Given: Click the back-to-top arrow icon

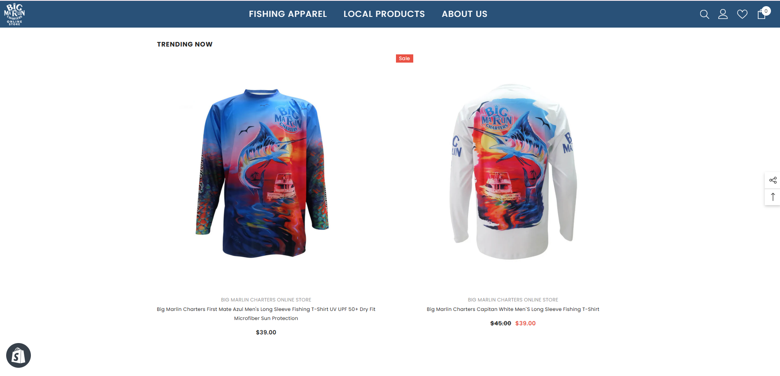Looking at the screenshot, I should tap(773, 197).
